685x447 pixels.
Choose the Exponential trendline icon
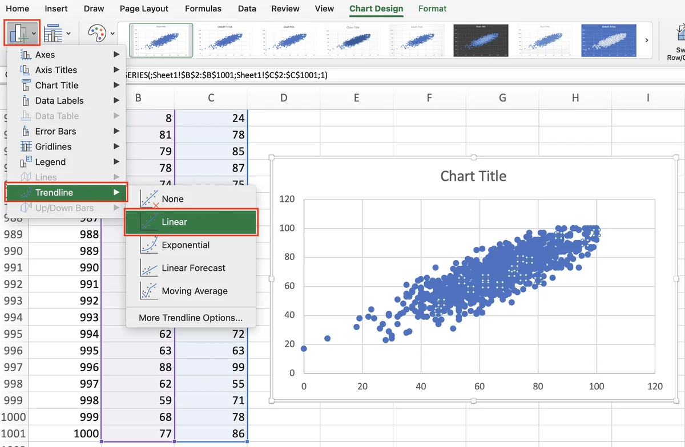[x=149, y=245]
